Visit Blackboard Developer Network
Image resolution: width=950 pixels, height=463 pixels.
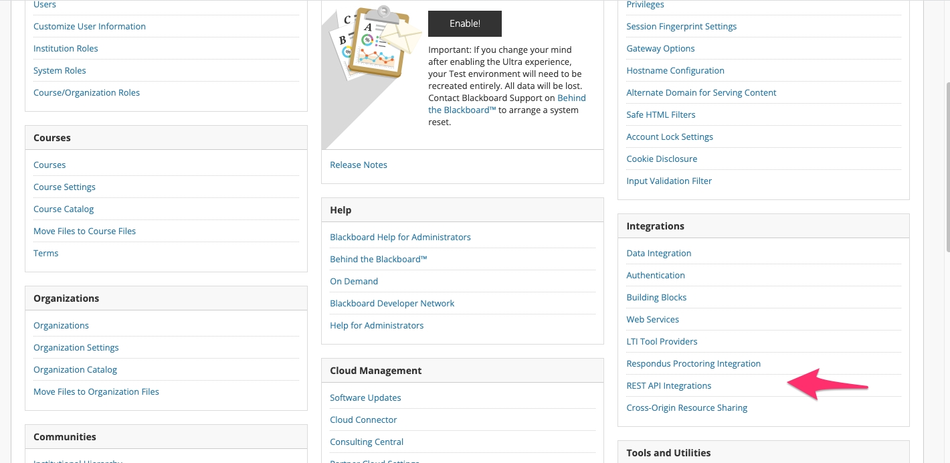[391, 303]
